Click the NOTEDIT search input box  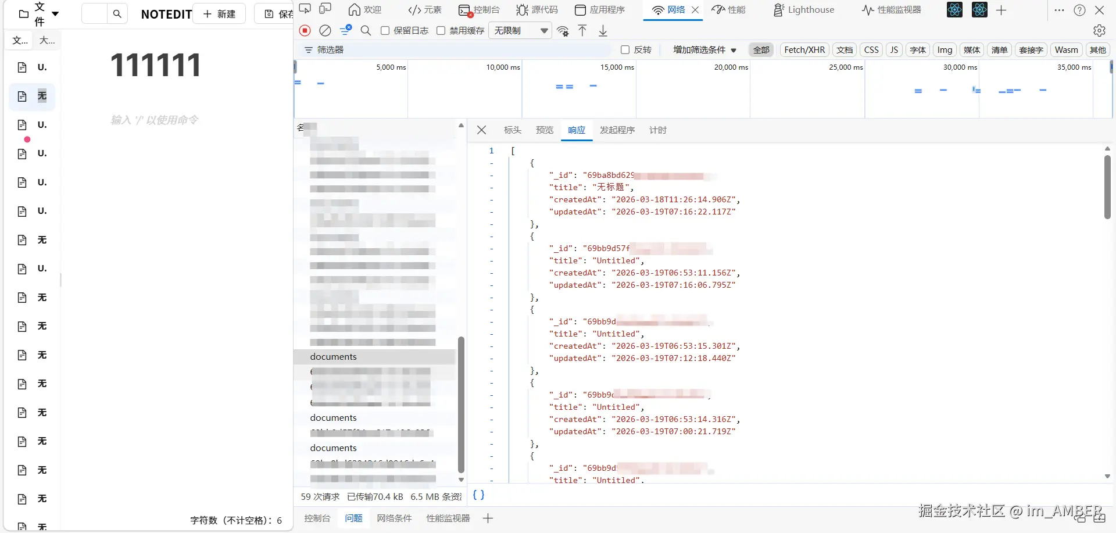94,14
